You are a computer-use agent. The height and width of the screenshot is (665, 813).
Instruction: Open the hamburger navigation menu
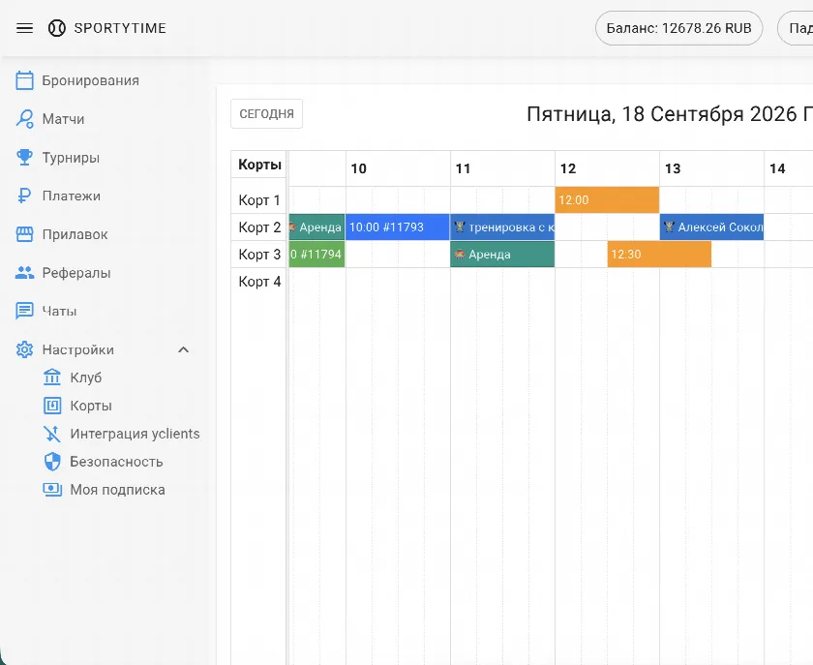(x=24, y=28)
